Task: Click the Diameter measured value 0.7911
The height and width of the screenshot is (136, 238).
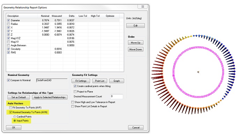Action: coord(58,20)
